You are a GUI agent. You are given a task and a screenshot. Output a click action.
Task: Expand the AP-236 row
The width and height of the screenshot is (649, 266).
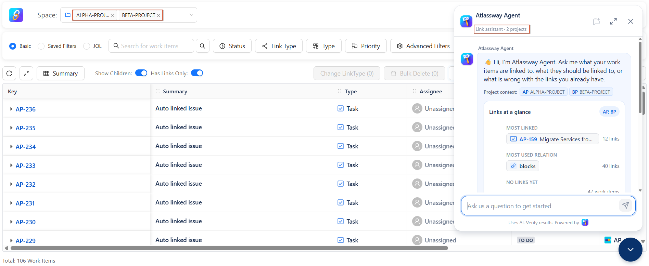(11, 109)
